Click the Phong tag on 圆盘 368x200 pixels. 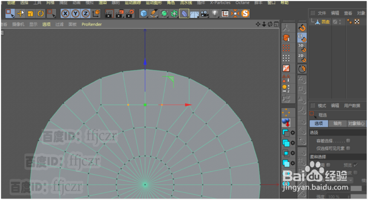click(350, 22)
